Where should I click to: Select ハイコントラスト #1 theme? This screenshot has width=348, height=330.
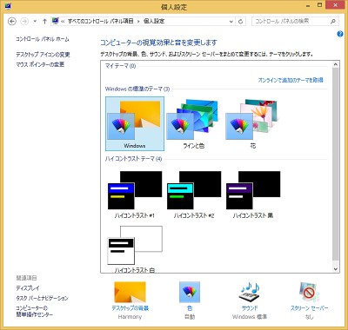[x=135, y=195]
